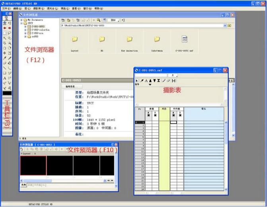Click the red left arrow in toolbox

click(x=4, y=28)
